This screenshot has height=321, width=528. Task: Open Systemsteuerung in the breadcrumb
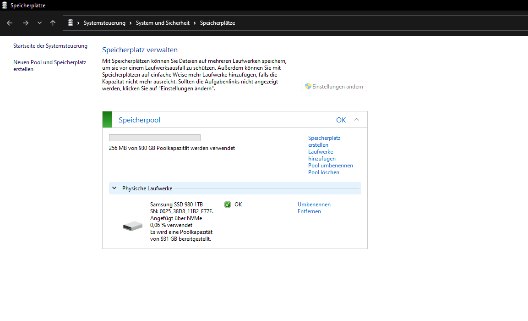pyautogui.click(x=104, y=23)
